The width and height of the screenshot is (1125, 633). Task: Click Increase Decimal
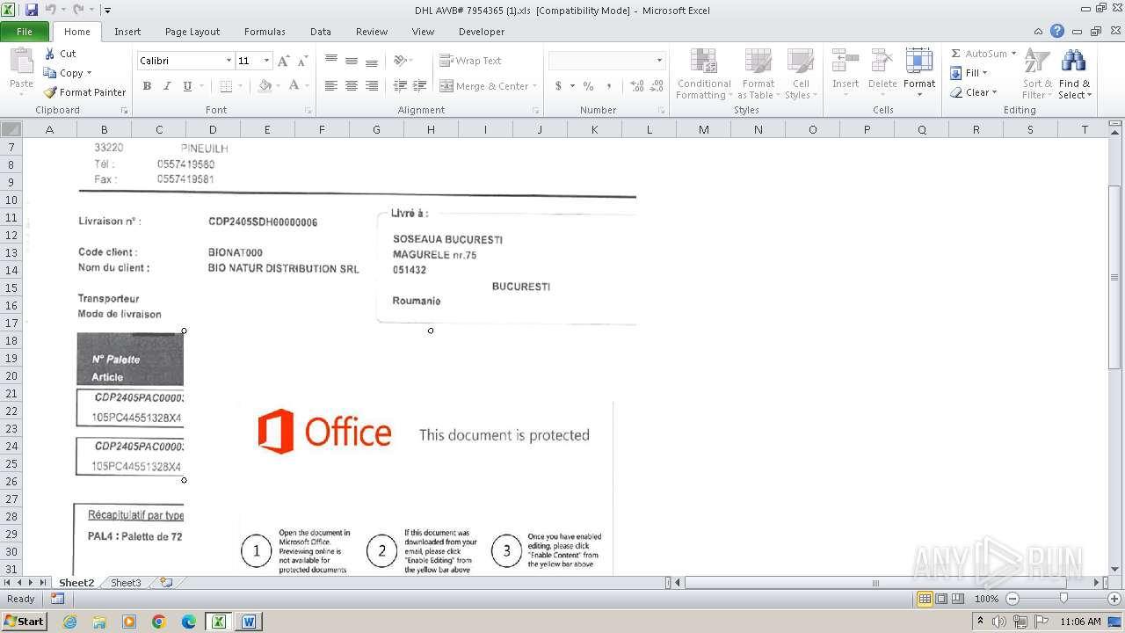point(636,86)
